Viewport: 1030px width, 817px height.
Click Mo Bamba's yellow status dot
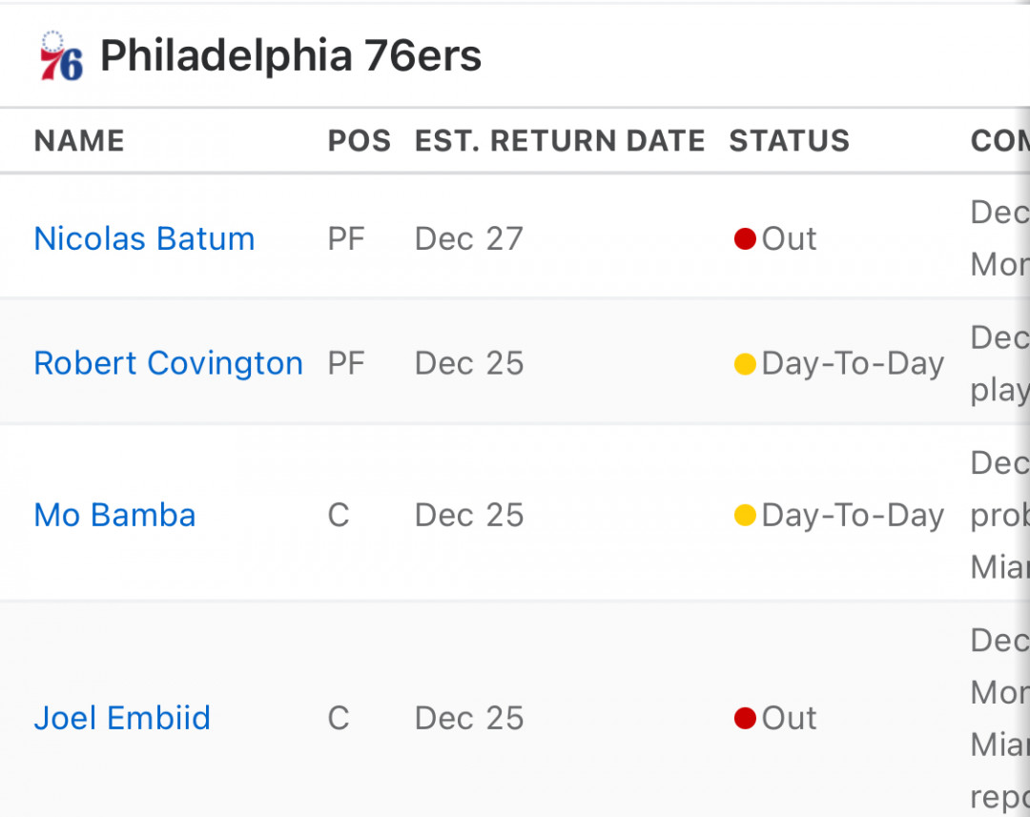coord(745,515)
